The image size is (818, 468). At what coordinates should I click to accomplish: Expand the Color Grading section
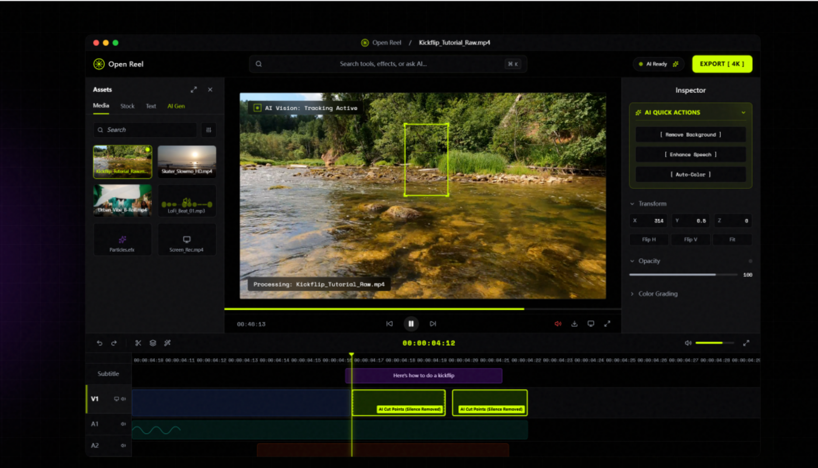(632, 294)
